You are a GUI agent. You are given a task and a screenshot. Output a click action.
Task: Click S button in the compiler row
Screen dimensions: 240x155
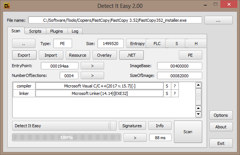(x=167, y=86)
